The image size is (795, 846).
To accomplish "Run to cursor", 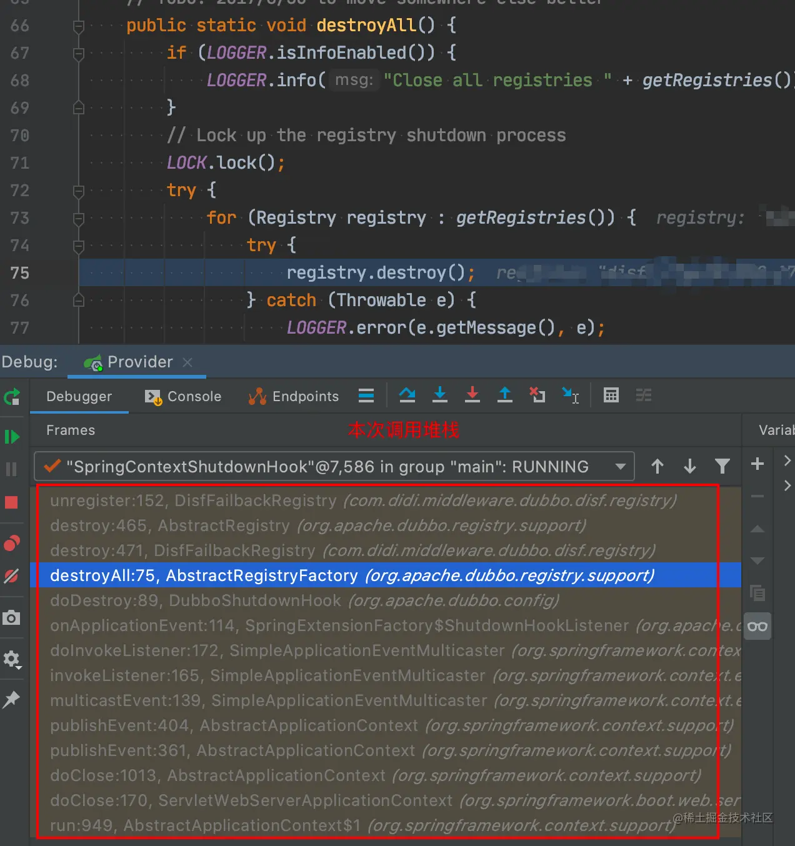I will [x=571, y=395].
